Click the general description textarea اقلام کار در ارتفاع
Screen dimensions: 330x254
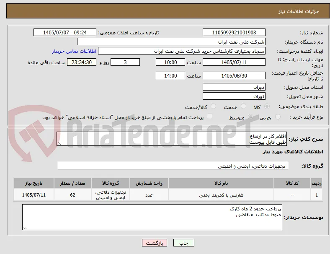click(172, 139)
